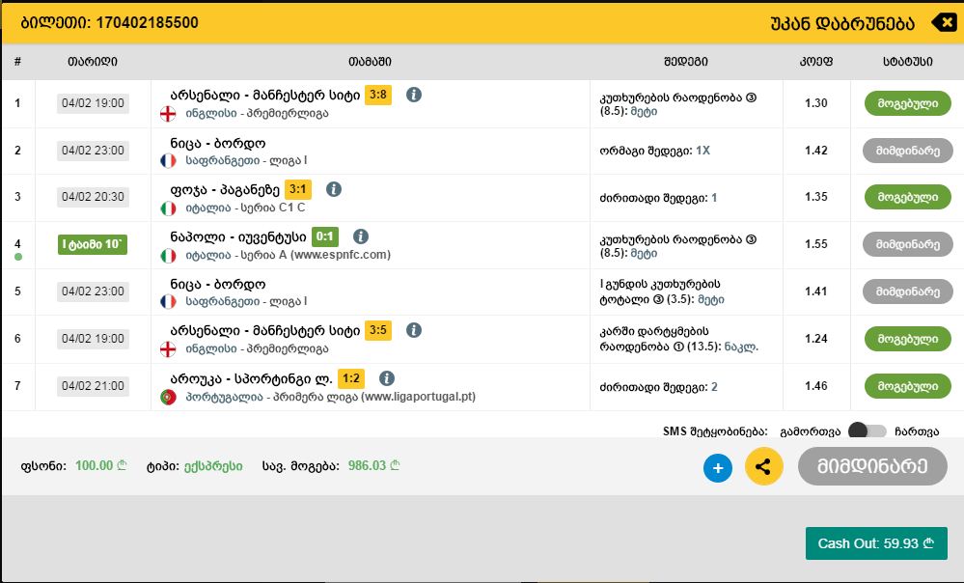Viewport: 964px width, 583px height.
Task: Click ძირითადი შედეგი: 2 outcome
Action: click(x=658, y=387)
